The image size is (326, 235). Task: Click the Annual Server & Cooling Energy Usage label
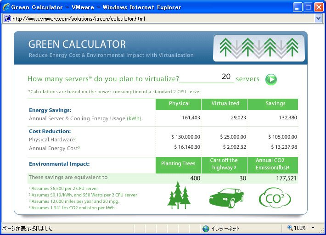point(85,118)
